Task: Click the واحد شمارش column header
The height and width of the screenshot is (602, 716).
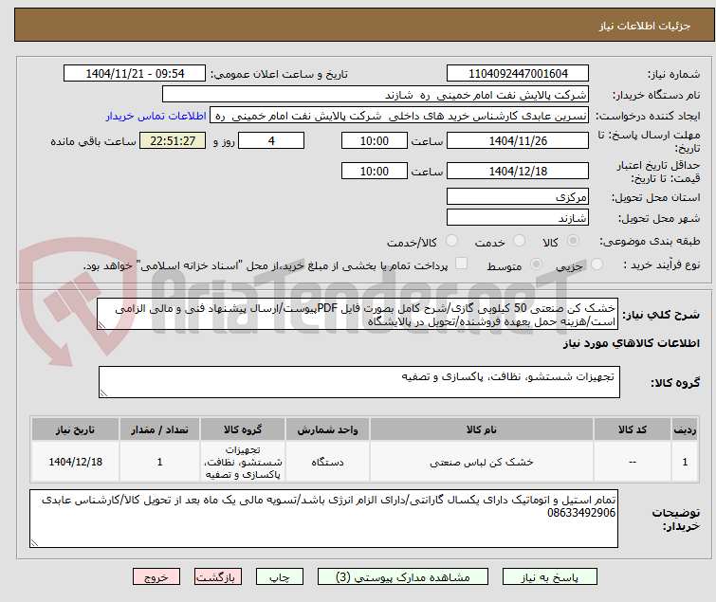Action: [x=327, y=429]
